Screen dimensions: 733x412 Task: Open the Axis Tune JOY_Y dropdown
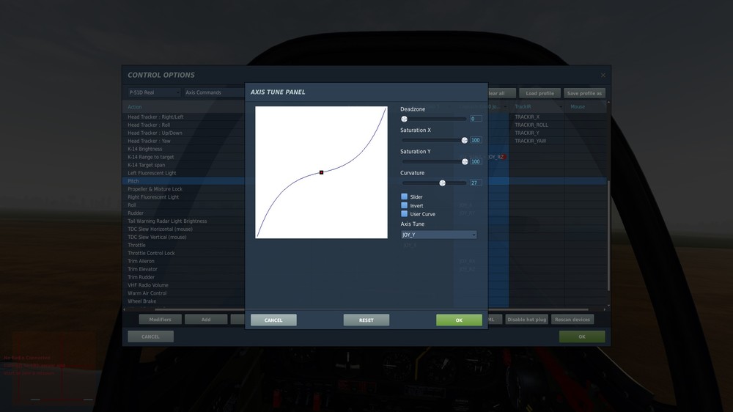tap(438, 235)
